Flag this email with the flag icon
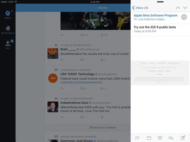Screen dimensions: 190x142 point(137,138)
